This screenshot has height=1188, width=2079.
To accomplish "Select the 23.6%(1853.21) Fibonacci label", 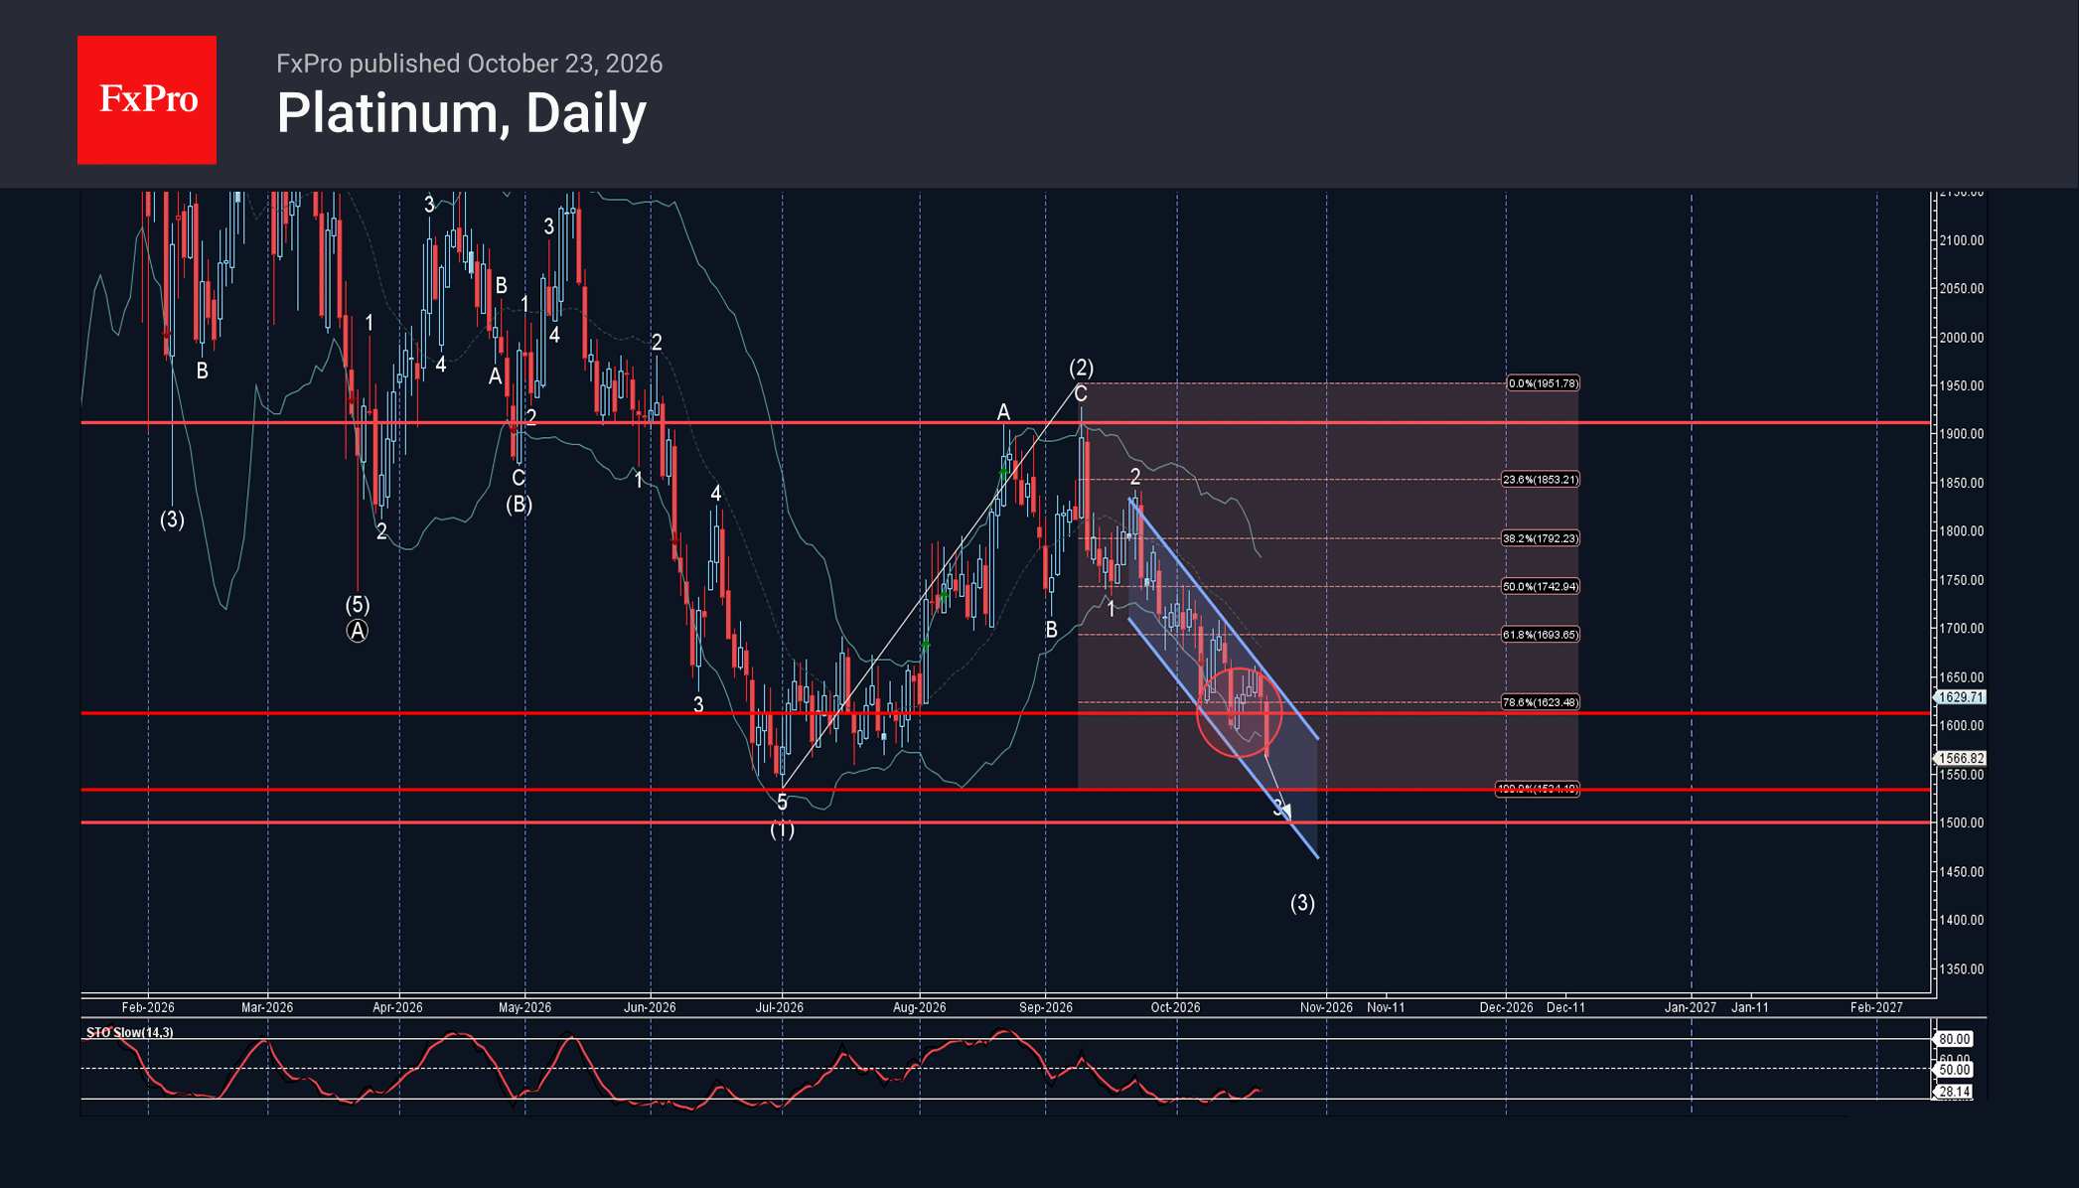I will point(1540,480).
